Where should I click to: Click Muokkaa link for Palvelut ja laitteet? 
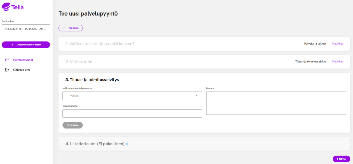coord(337,44)
